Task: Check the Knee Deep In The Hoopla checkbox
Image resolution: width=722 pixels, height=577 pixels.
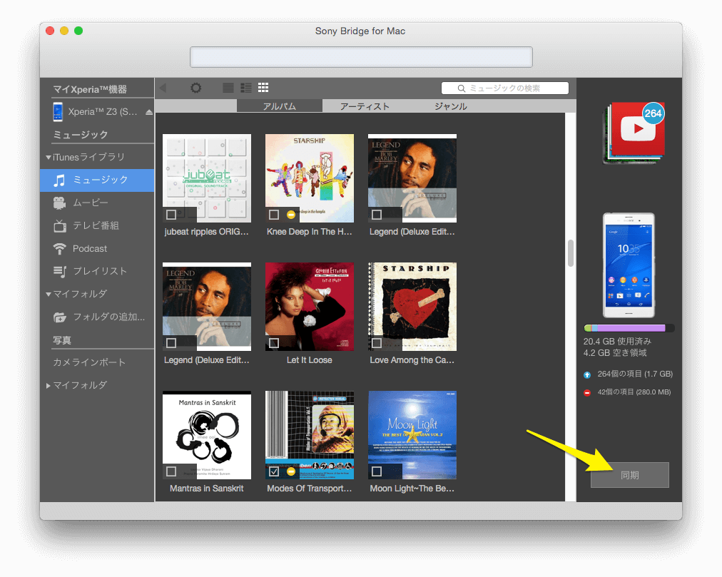Action: 274,215
